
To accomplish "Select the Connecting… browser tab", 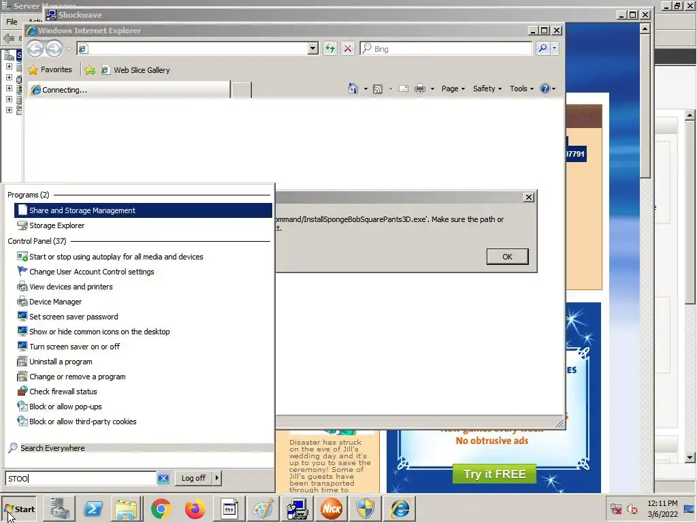I will click(129, 90).
